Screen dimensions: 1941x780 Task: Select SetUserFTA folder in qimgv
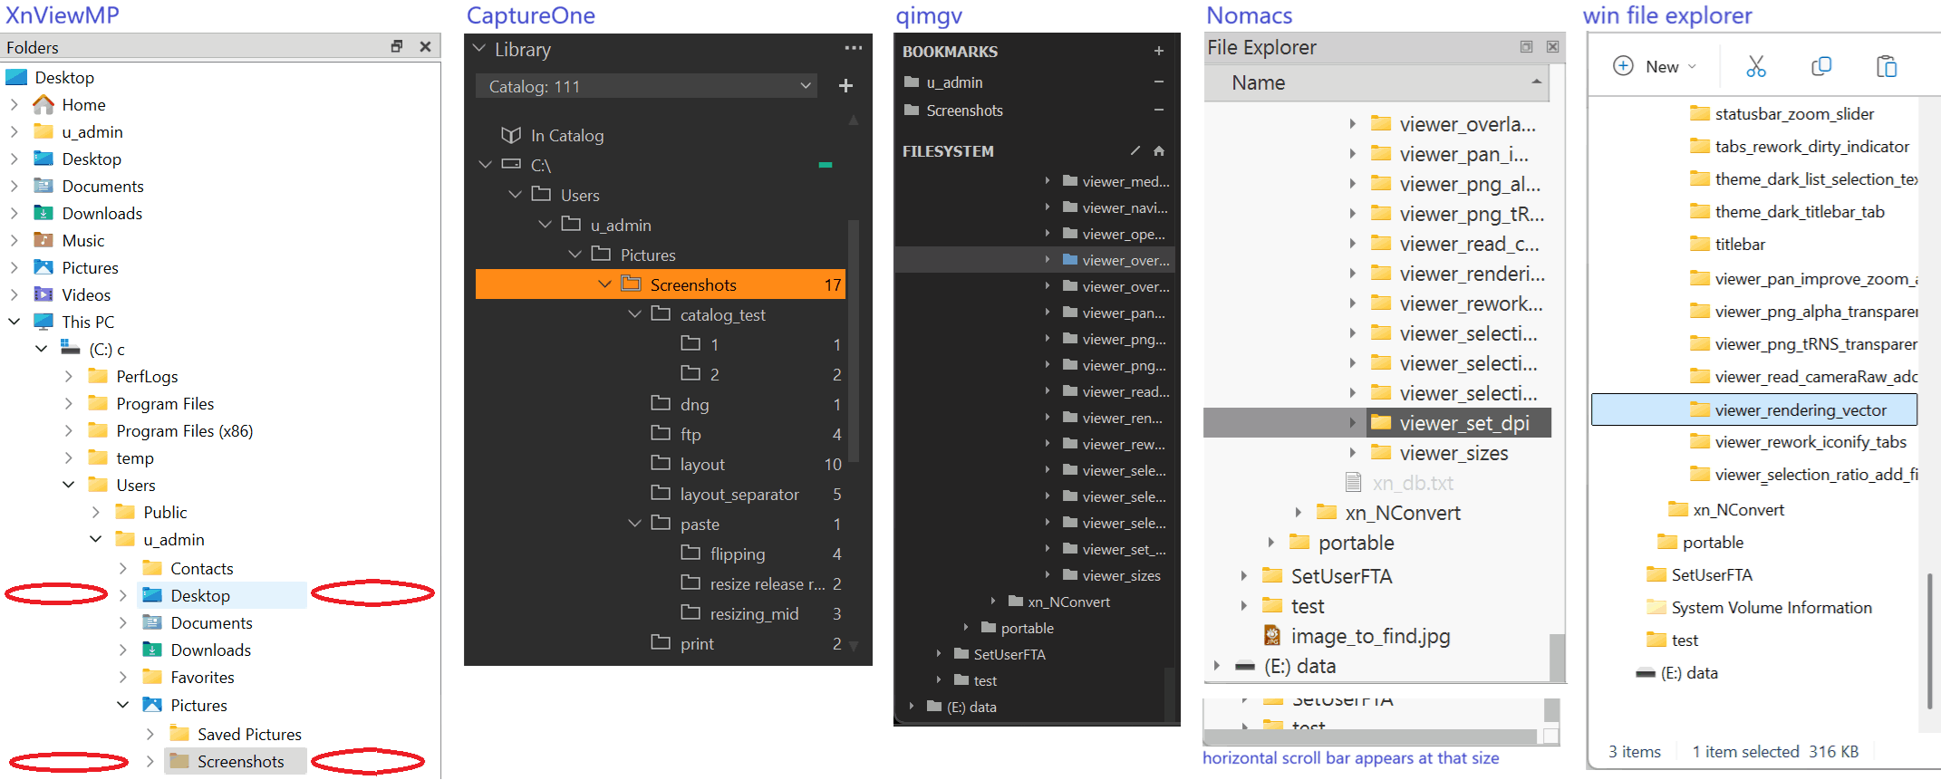[x=1009, y=654]
